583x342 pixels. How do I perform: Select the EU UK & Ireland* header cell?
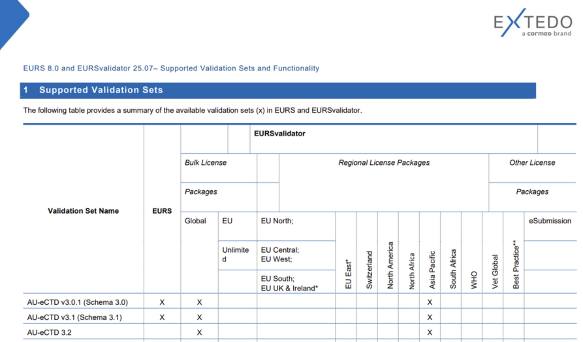(x=289, y=288)
